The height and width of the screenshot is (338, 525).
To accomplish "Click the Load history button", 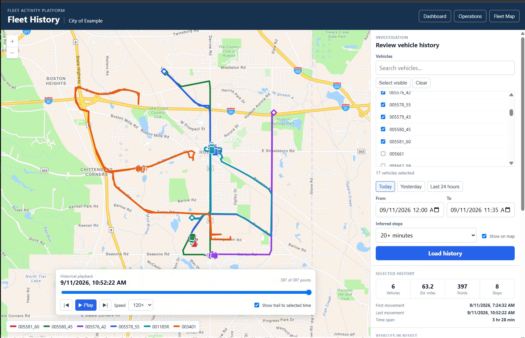I will (x=445, y=254).
